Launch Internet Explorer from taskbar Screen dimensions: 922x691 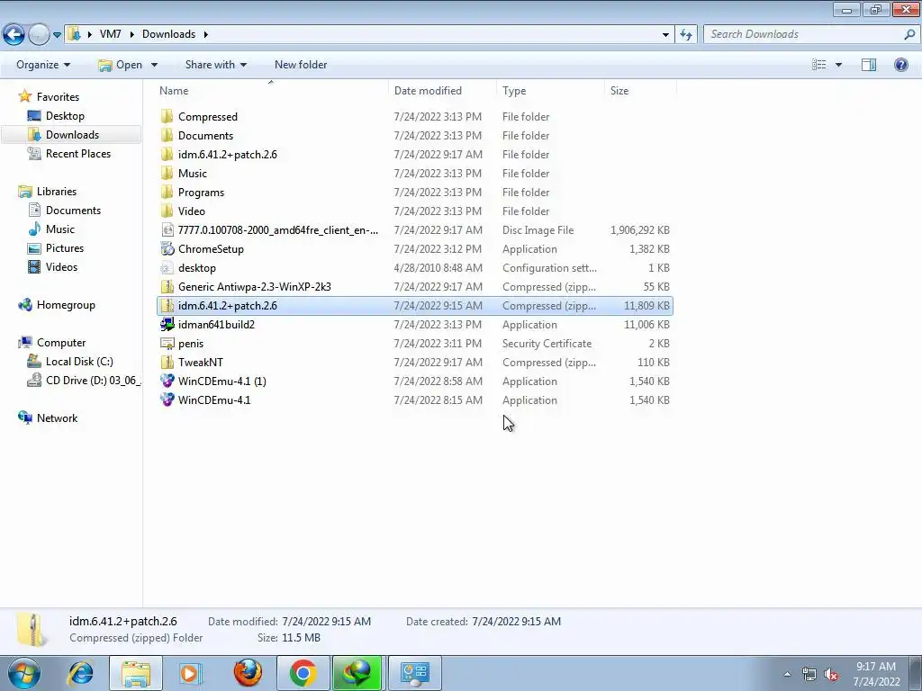tap(80, 673)
